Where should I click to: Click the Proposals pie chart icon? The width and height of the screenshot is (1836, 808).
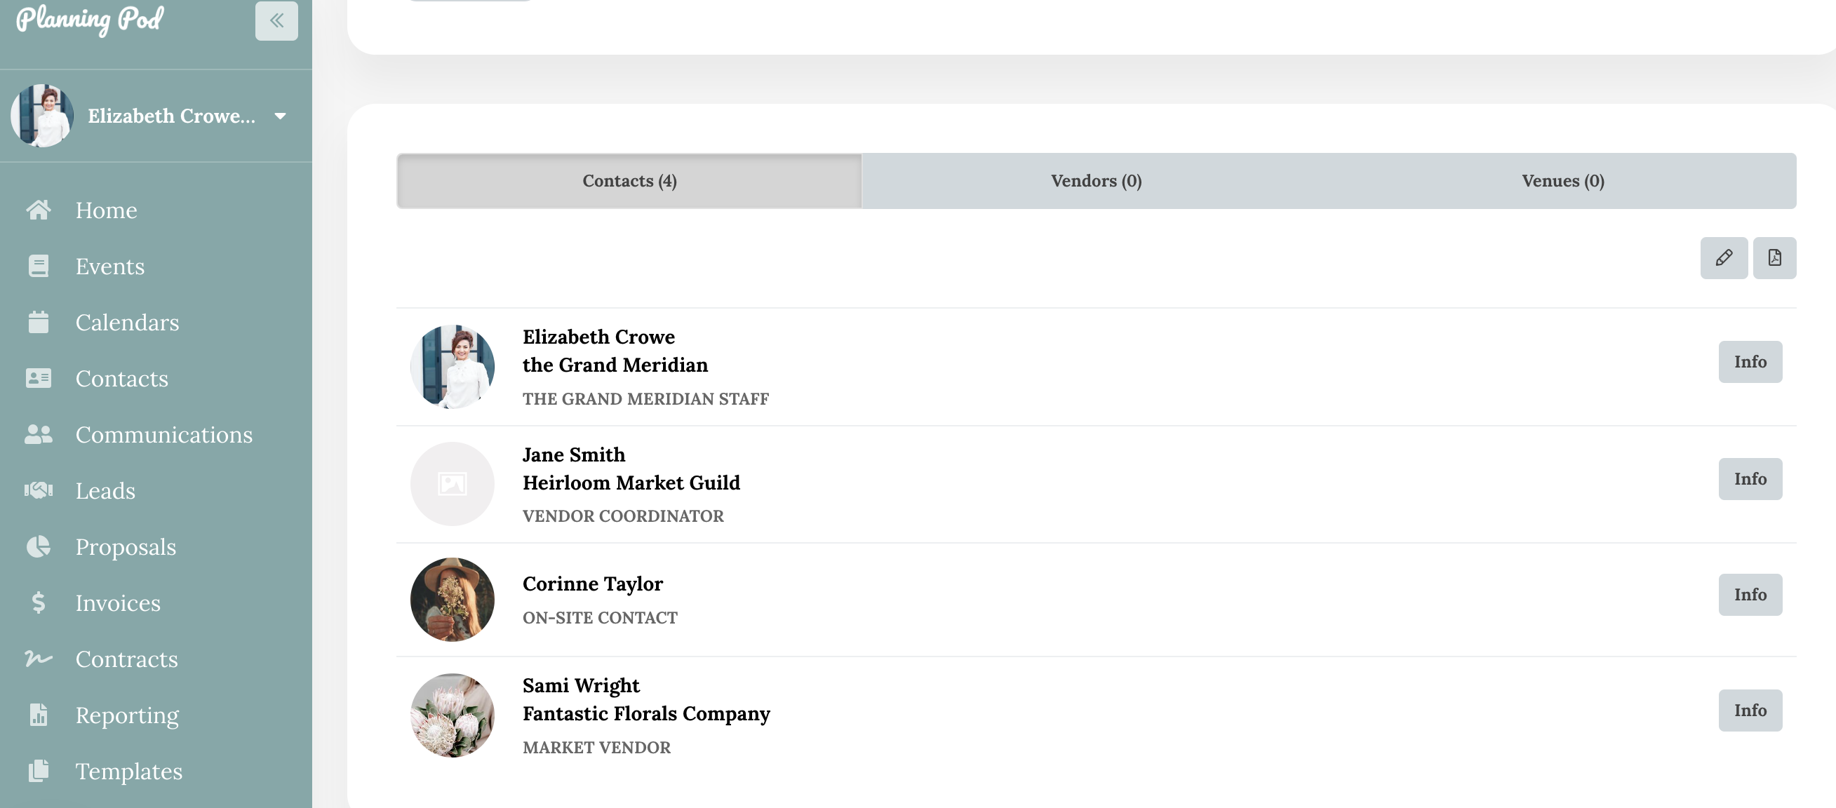(39, 546)
